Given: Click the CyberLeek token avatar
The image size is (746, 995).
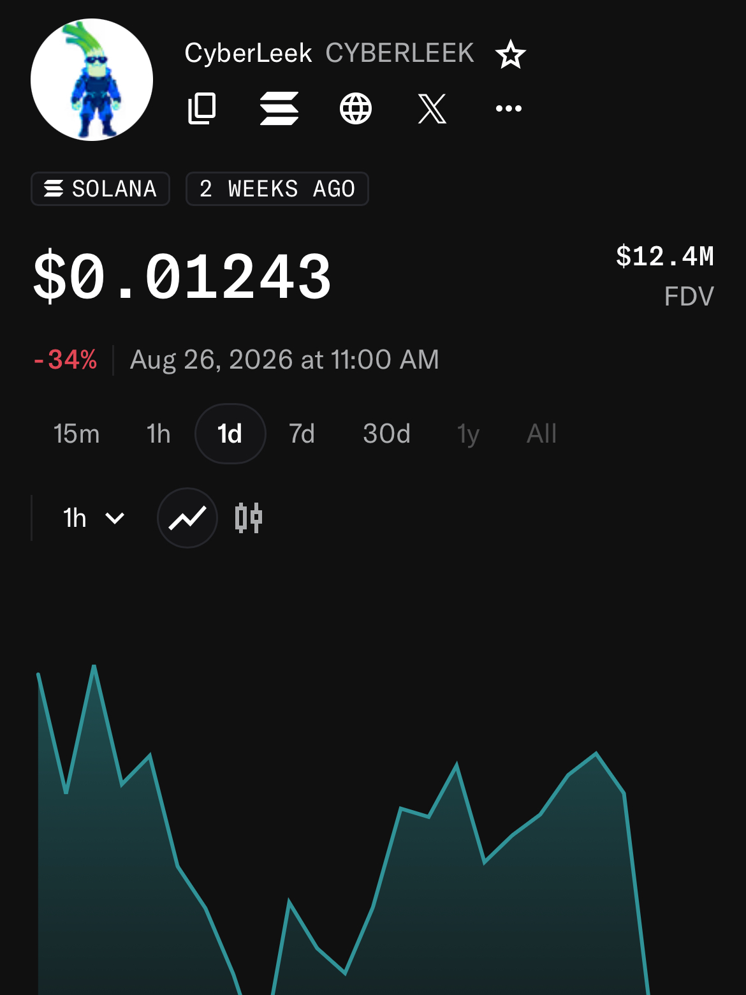Looking at the screenshot, I should click(92, 80).
